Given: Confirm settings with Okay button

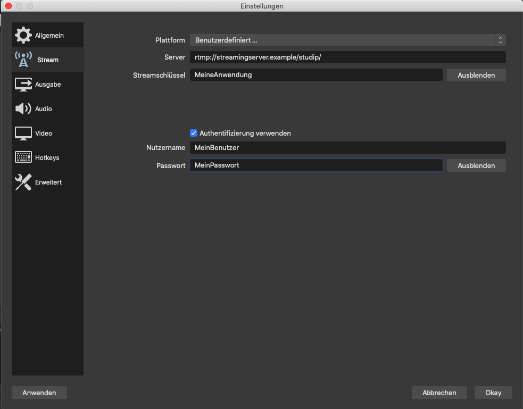Looking at the screenshot, I should (x=493, y=393).
